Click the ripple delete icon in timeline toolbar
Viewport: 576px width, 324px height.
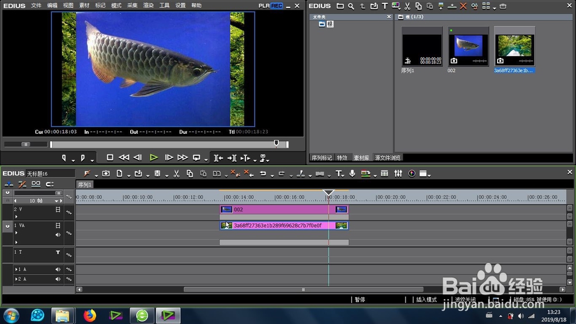pos(249,174)
